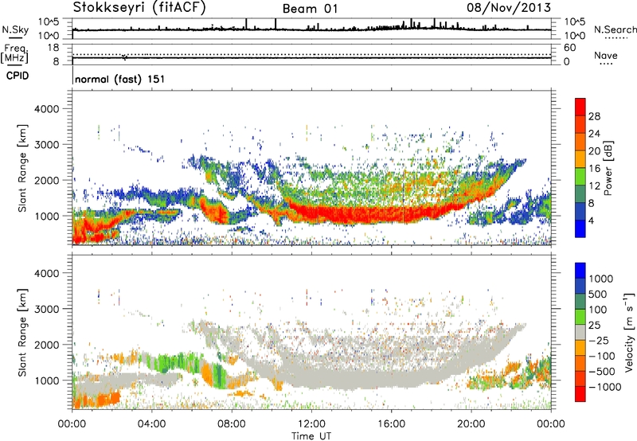This screenshot has height=441, width=637.
Task: Click the power colorbar value '20'
Action: 594,151
